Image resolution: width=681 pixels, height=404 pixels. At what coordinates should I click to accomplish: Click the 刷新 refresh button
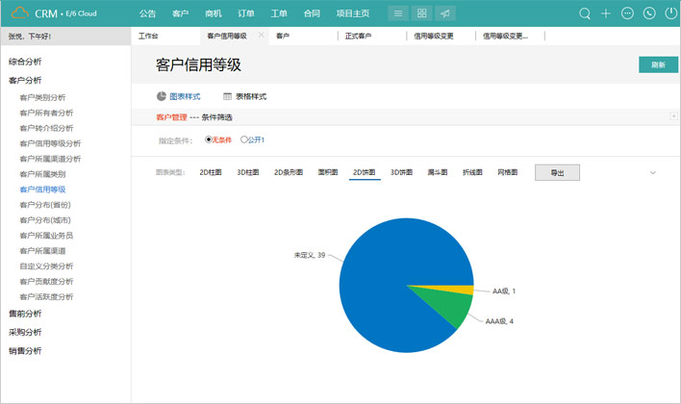[658, 64]
